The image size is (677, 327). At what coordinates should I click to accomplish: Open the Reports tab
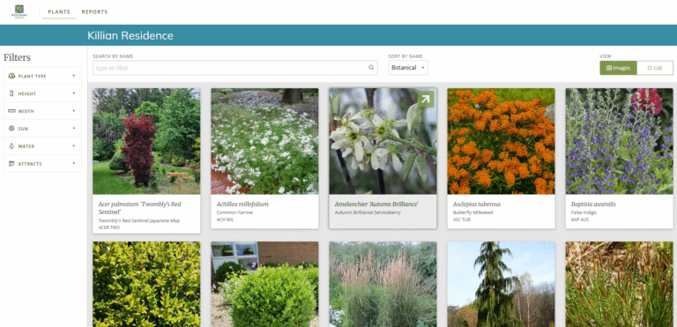94,12
